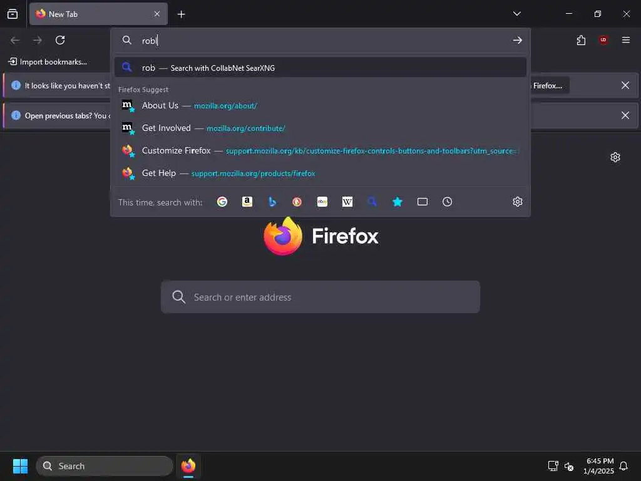Click the network display tray icon
This screenshot has height=481, width=641.
click(553, 466)
